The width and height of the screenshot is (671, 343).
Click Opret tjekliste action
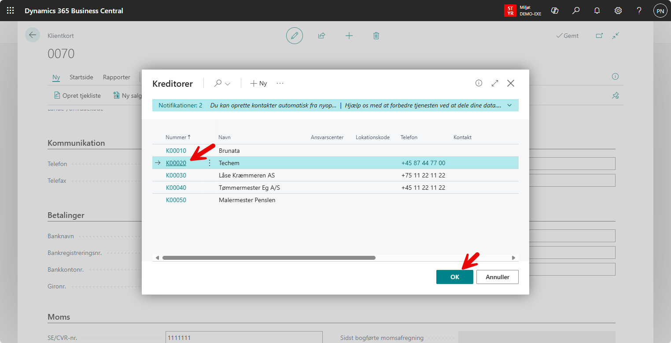pyautogui.click(x=77, y=95)
